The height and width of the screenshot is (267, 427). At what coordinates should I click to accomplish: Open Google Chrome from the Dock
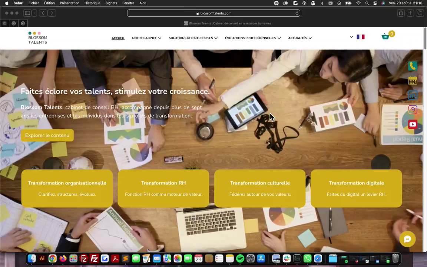[x=53, y=258]
